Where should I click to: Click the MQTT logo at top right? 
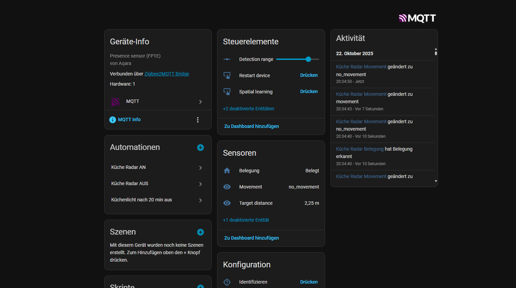(417, 18)
